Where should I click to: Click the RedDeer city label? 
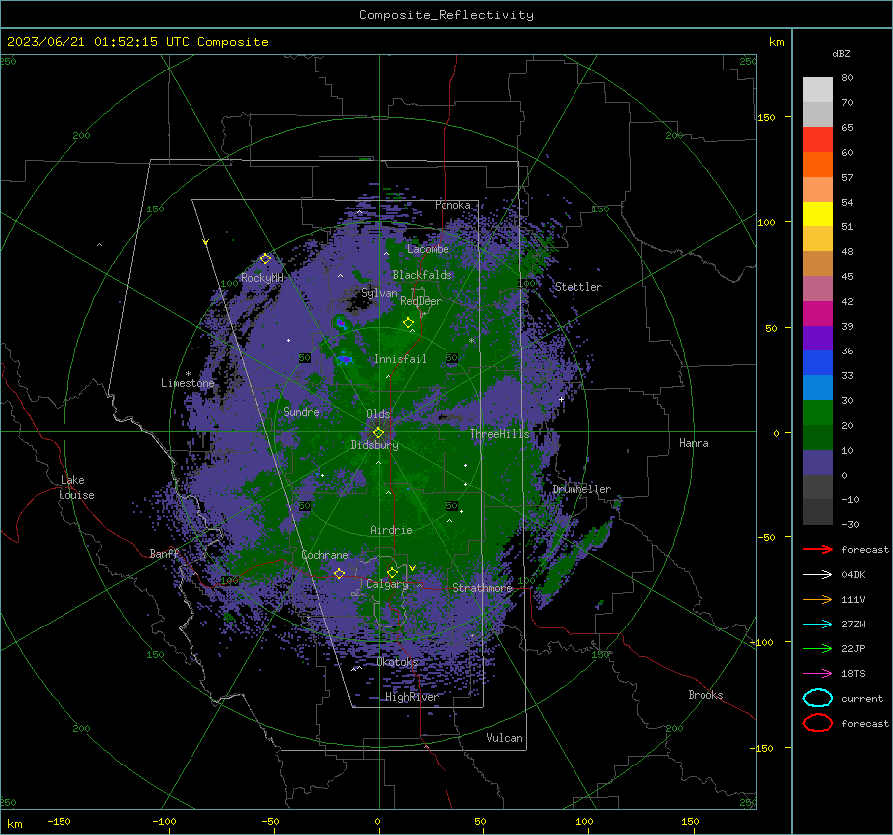pyautogui.click(x=421, y=301)
